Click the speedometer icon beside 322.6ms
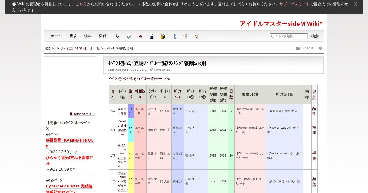The image size is (368, 193). (x=298, y=48)
